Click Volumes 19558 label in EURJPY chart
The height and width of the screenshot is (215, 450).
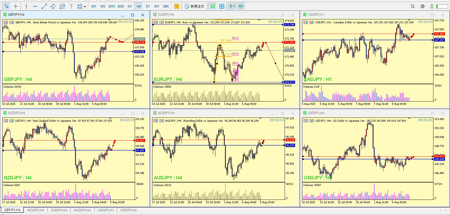point(162,87)
